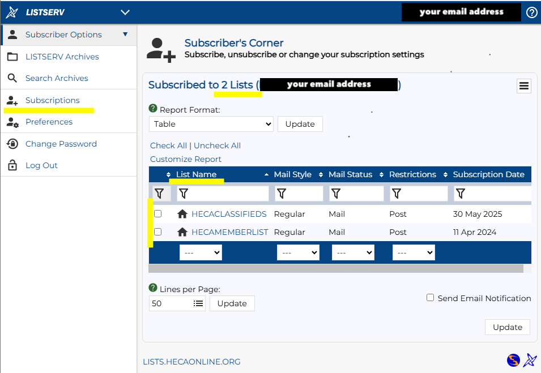Image resolution: width=541 pixels, height=373 pixels.
Task: Click the Subscription Date column header
Action: (489, 174)
